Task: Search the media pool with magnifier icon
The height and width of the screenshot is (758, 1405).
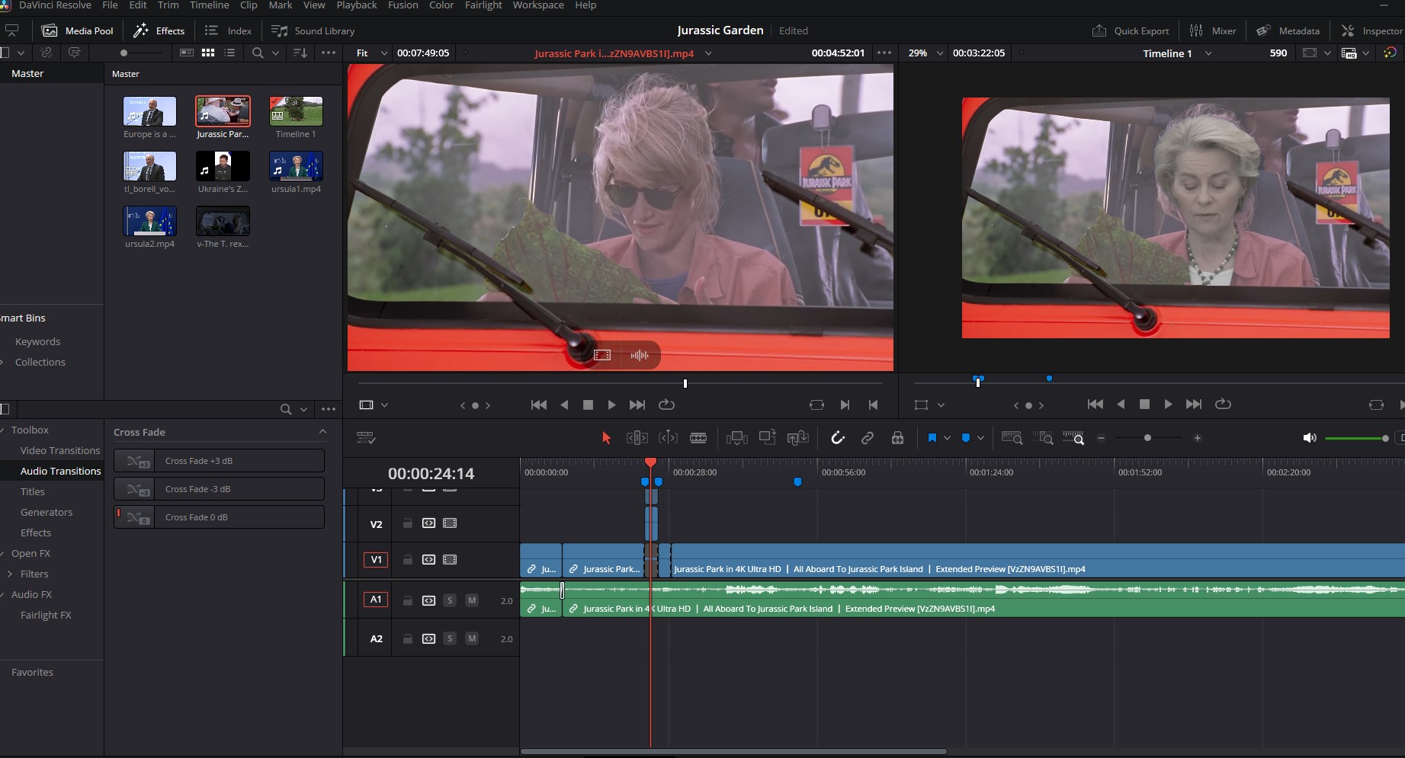Action: coord(258,53)
